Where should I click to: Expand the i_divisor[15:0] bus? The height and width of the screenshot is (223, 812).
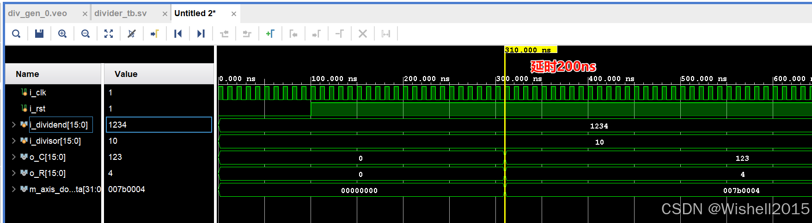tap(13, 141)
